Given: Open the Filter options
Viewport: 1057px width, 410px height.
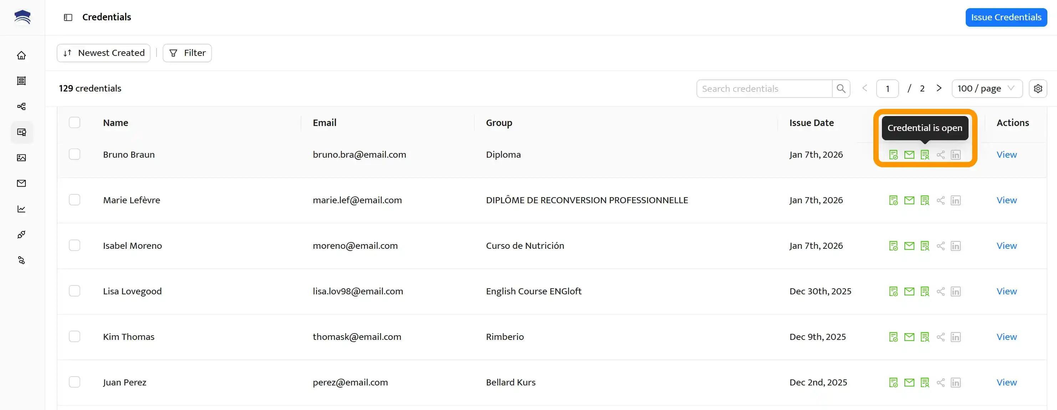Looking at the screenshot, I should tap(187, 53).
